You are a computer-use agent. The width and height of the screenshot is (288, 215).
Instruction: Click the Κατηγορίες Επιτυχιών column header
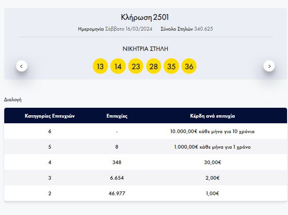click(x=50, y=116)
